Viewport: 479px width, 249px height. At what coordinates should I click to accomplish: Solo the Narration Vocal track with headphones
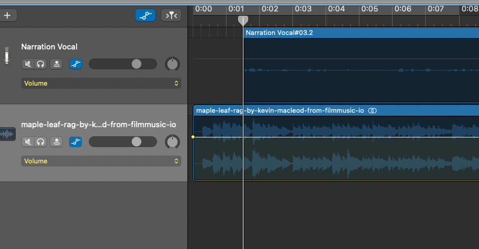(40, 64)
